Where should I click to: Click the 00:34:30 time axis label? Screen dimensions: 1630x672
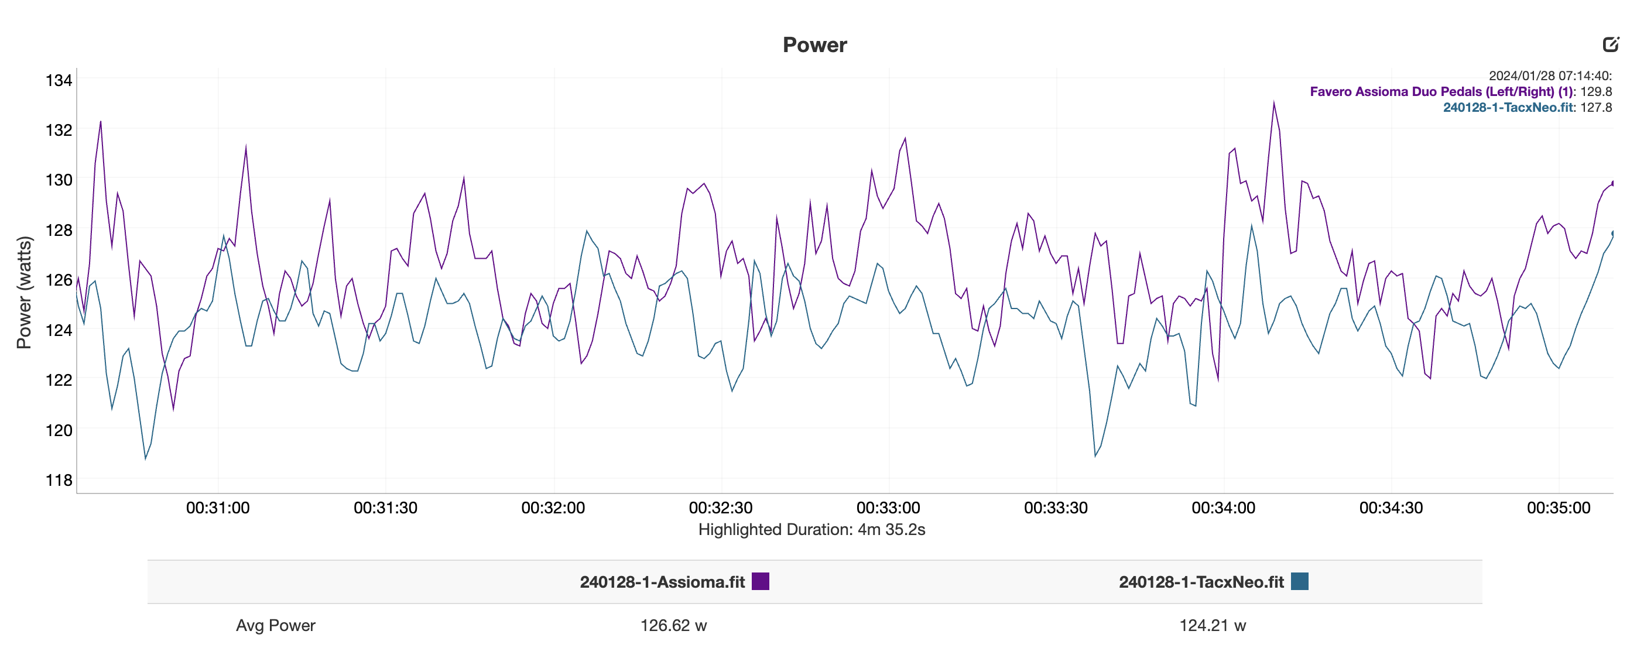point(1392,508)
